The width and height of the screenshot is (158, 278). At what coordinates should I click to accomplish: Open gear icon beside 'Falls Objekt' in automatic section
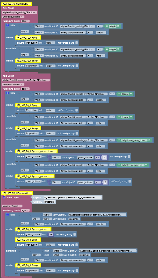pyautogui.click(x=4, y=197)
